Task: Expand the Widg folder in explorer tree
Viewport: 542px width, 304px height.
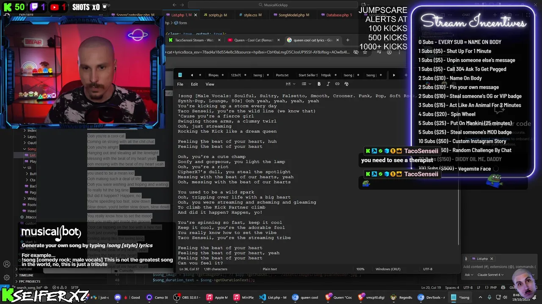Action: click(30, 198)
